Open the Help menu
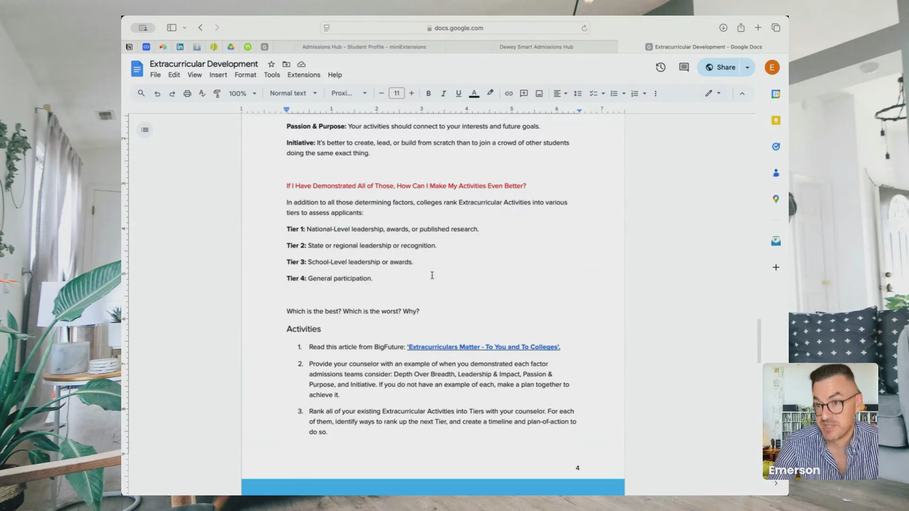 [335, 75]
